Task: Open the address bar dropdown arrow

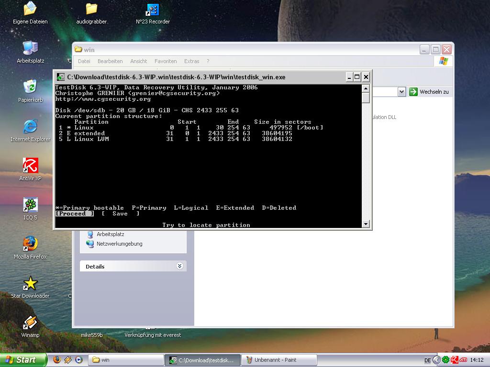Action: click(x=401, y=92)
